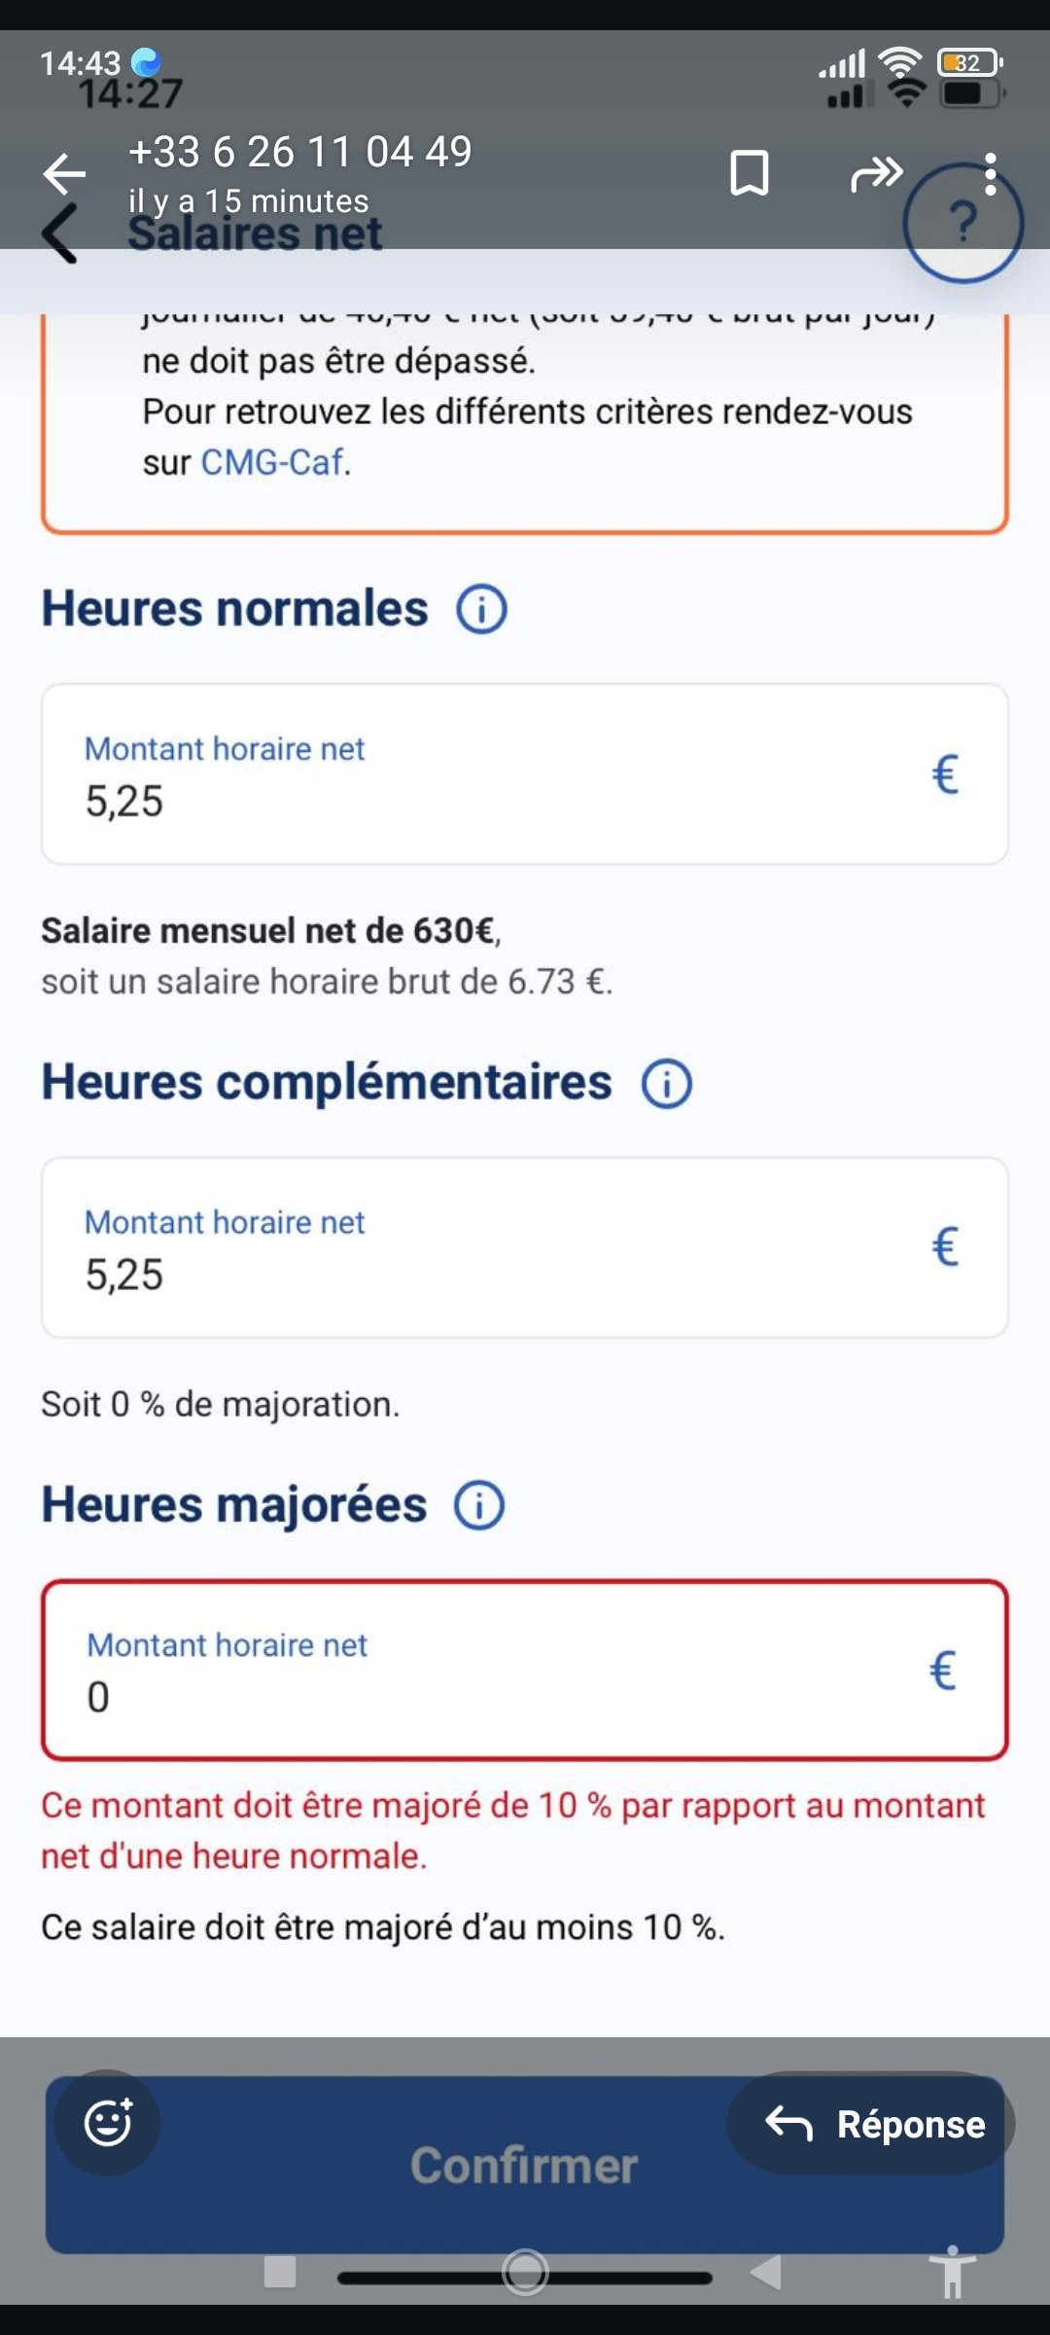1050x2335 pixels.
Task: Tap the back arrow in message header
Action: tap(65, 174)
